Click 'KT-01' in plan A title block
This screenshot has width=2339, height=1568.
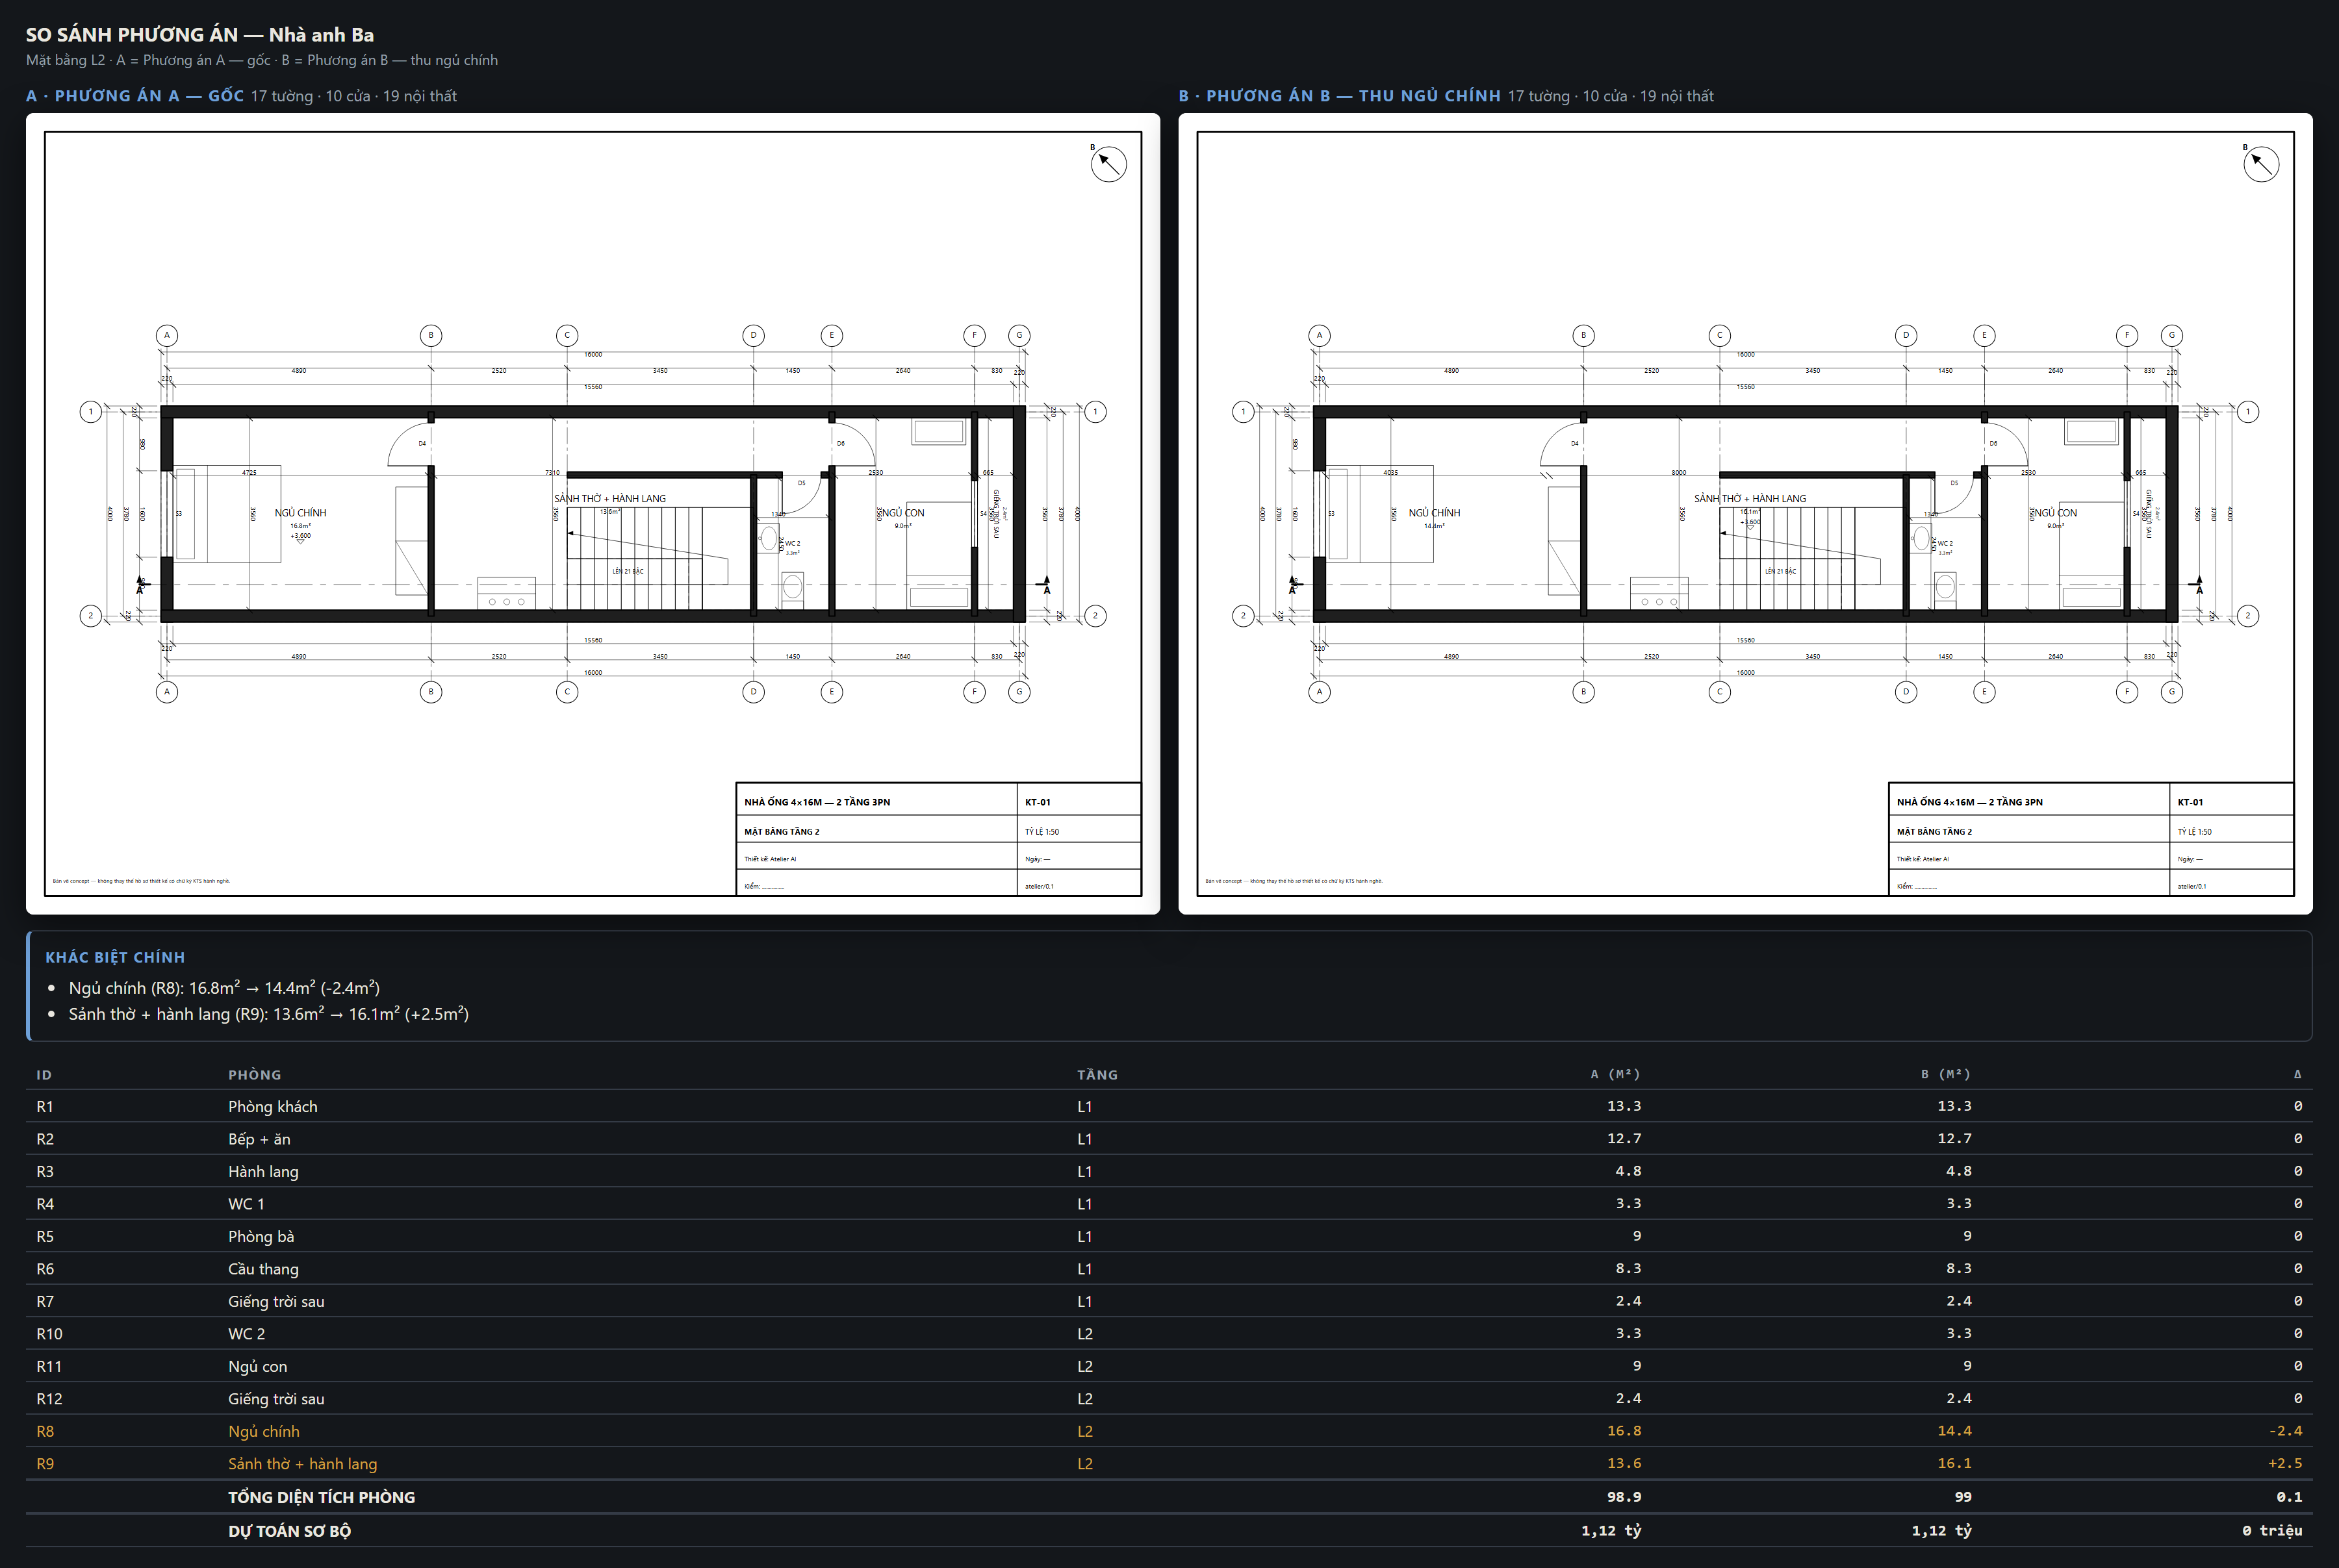tap(1037, 802)
